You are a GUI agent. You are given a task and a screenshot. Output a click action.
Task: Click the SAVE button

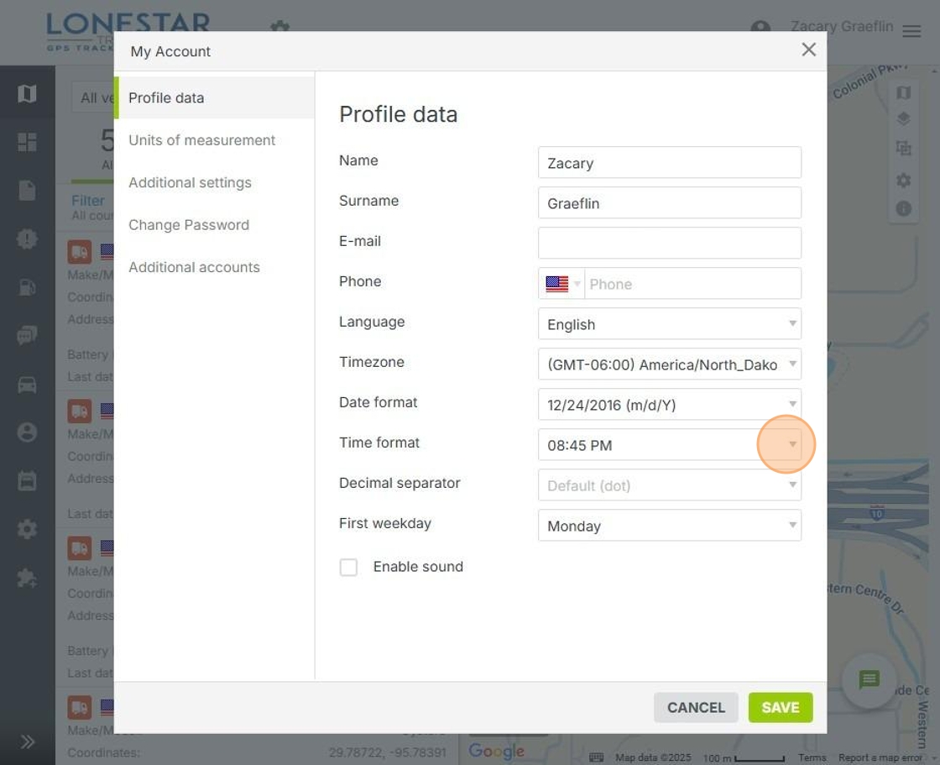coord(780,708)
